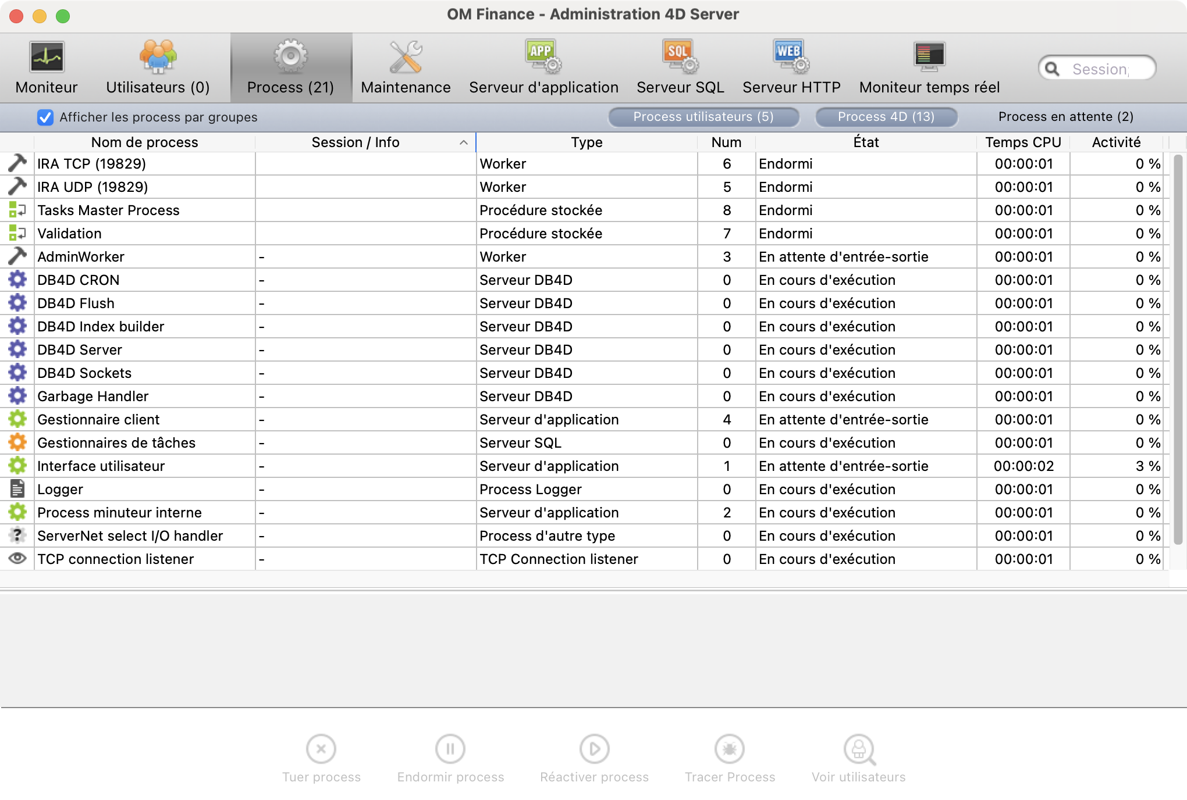Click the hammer icon beside AdminWorker
The height and width of the screenshot is (800, 1187).
(17, 256)
